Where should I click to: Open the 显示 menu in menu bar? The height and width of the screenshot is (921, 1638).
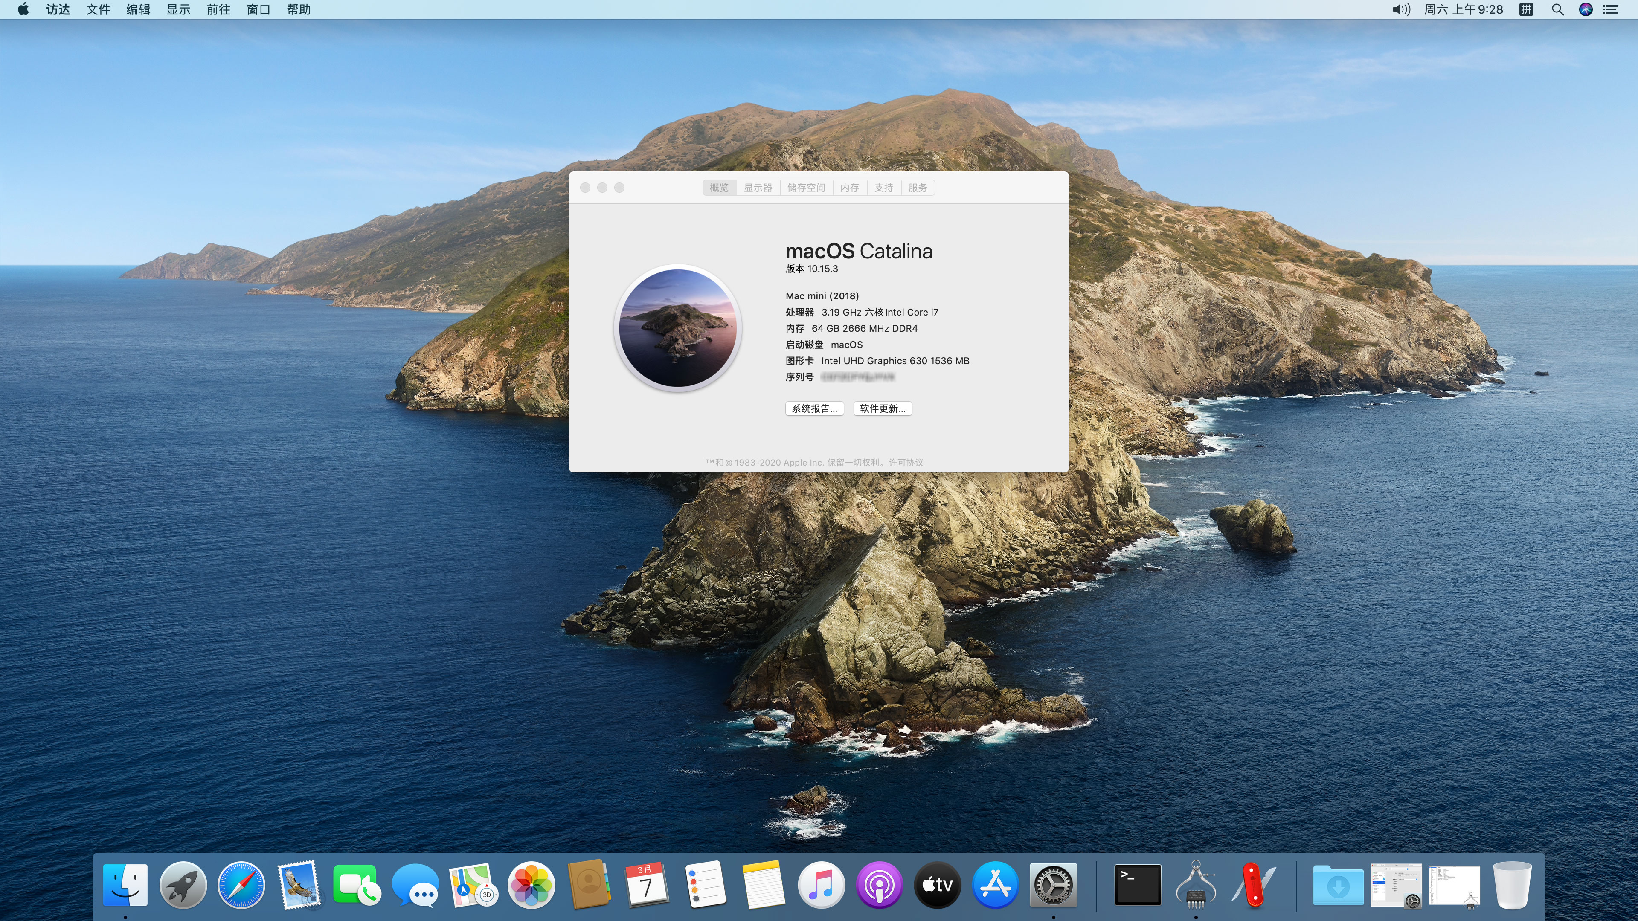coord(178,9)
